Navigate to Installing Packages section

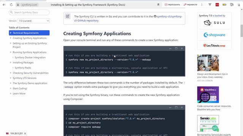coord(23,63)
